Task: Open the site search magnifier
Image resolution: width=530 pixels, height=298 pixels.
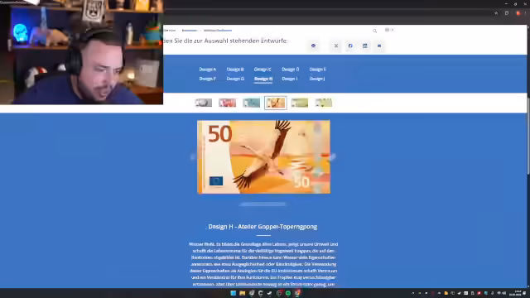Action: click(374, 31)
